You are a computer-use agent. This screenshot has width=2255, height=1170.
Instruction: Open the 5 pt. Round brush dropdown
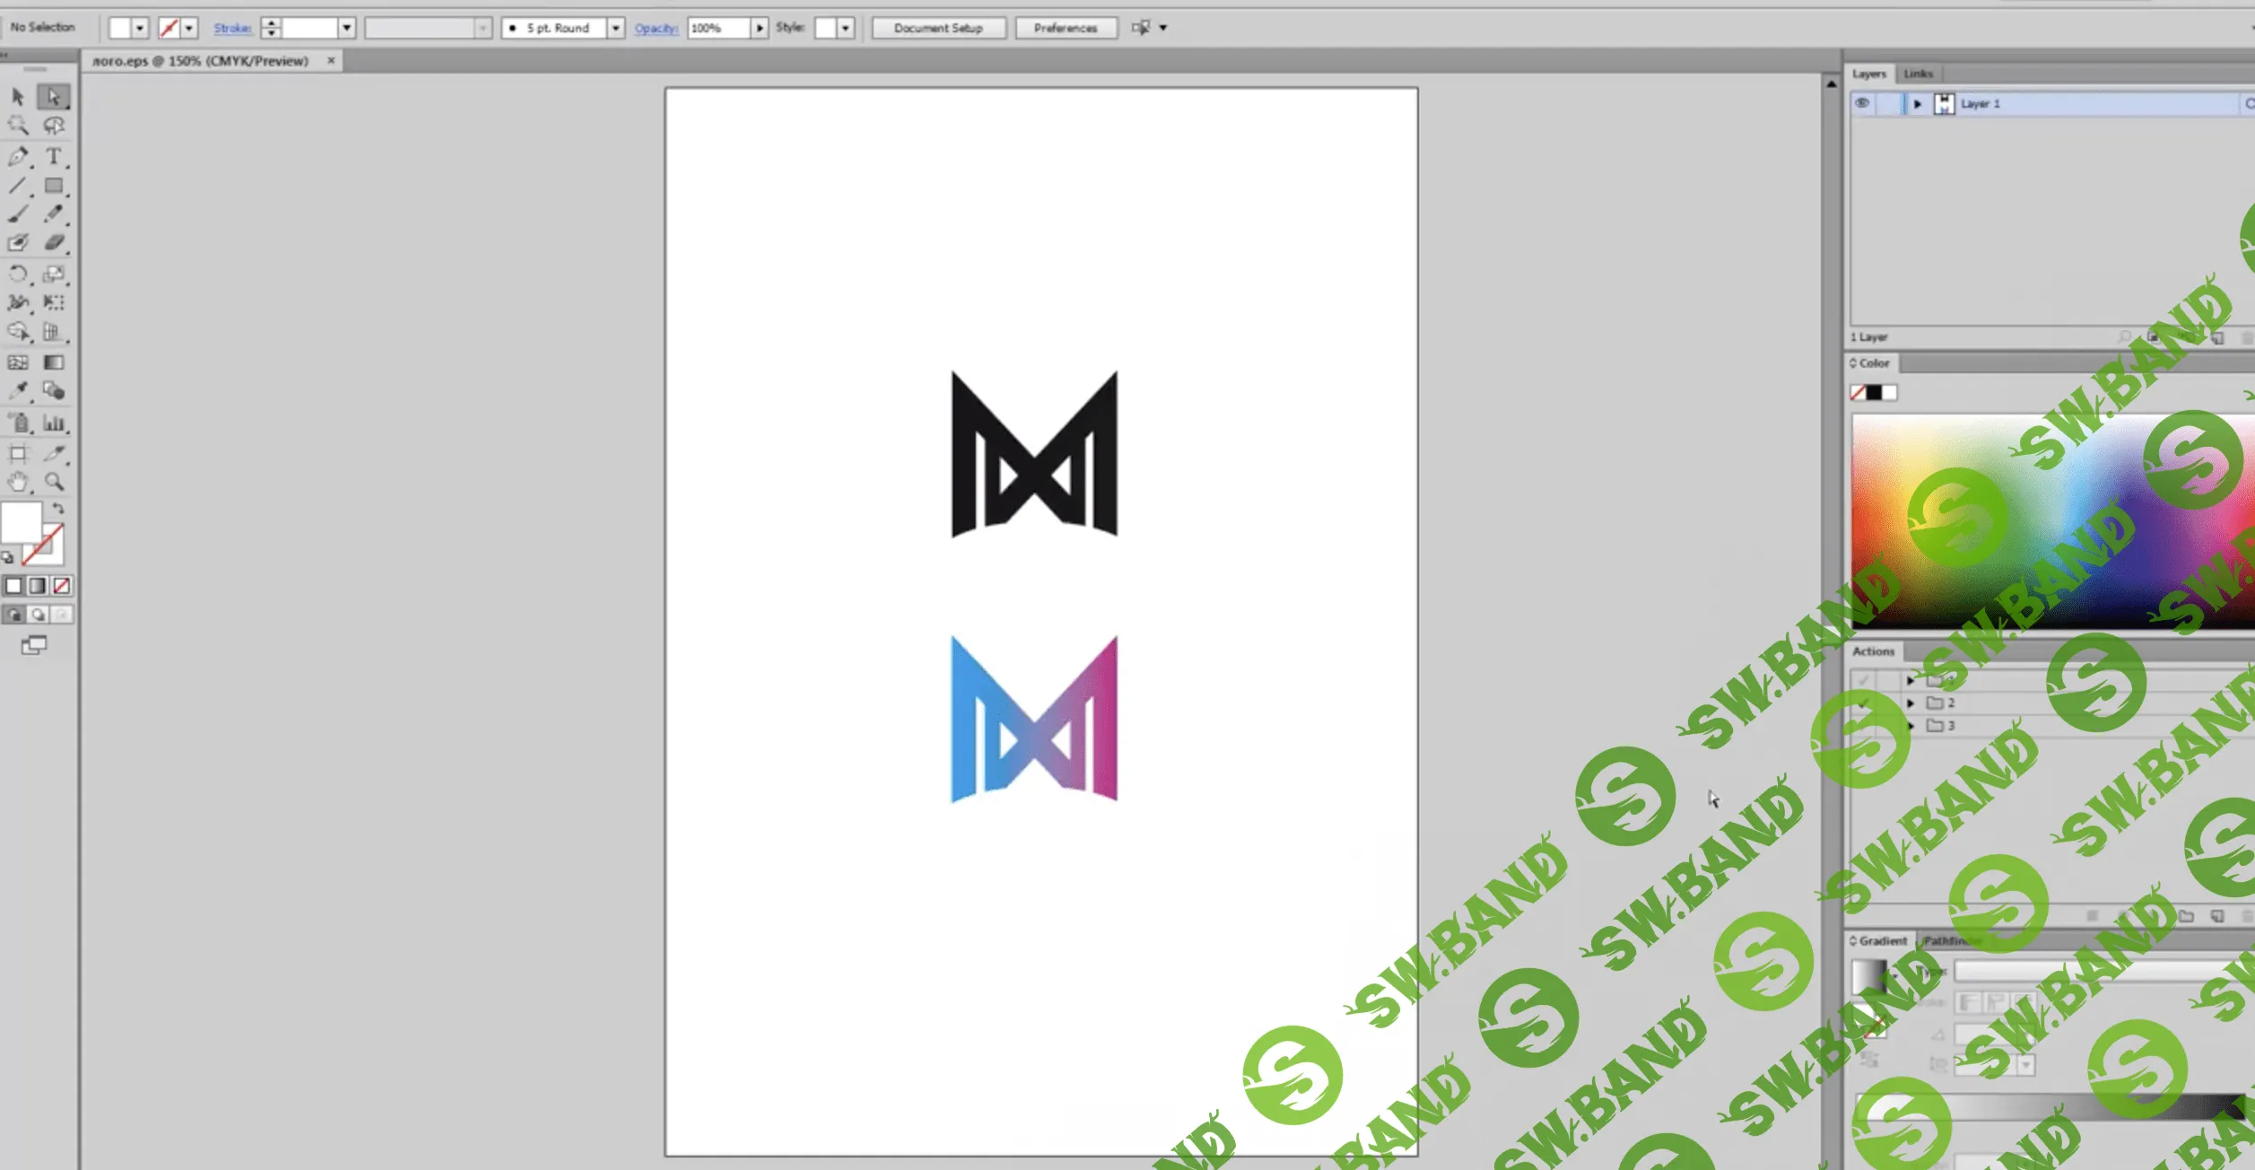click(x=615, y=28)
